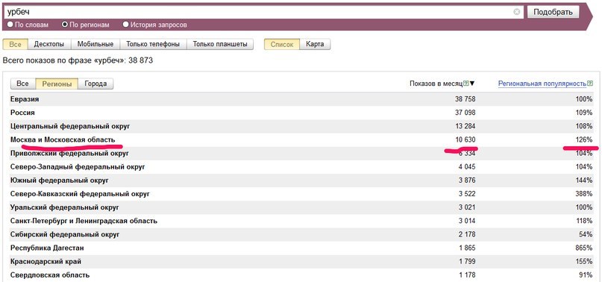Switch the device filter to Десктопы

[49, 44]
